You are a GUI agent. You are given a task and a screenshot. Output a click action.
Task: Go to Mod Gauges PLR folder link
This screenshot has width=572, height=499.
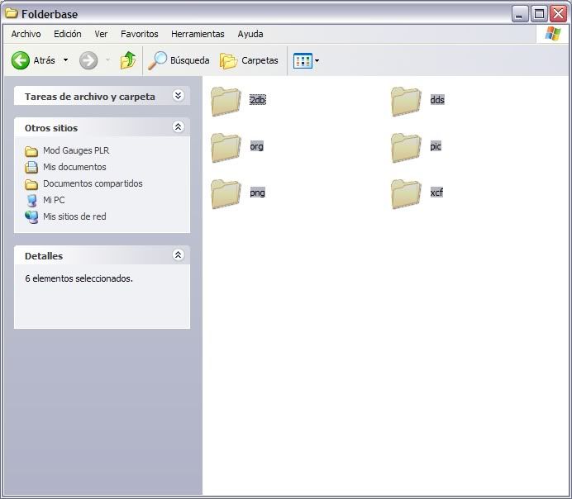[75, 150]
